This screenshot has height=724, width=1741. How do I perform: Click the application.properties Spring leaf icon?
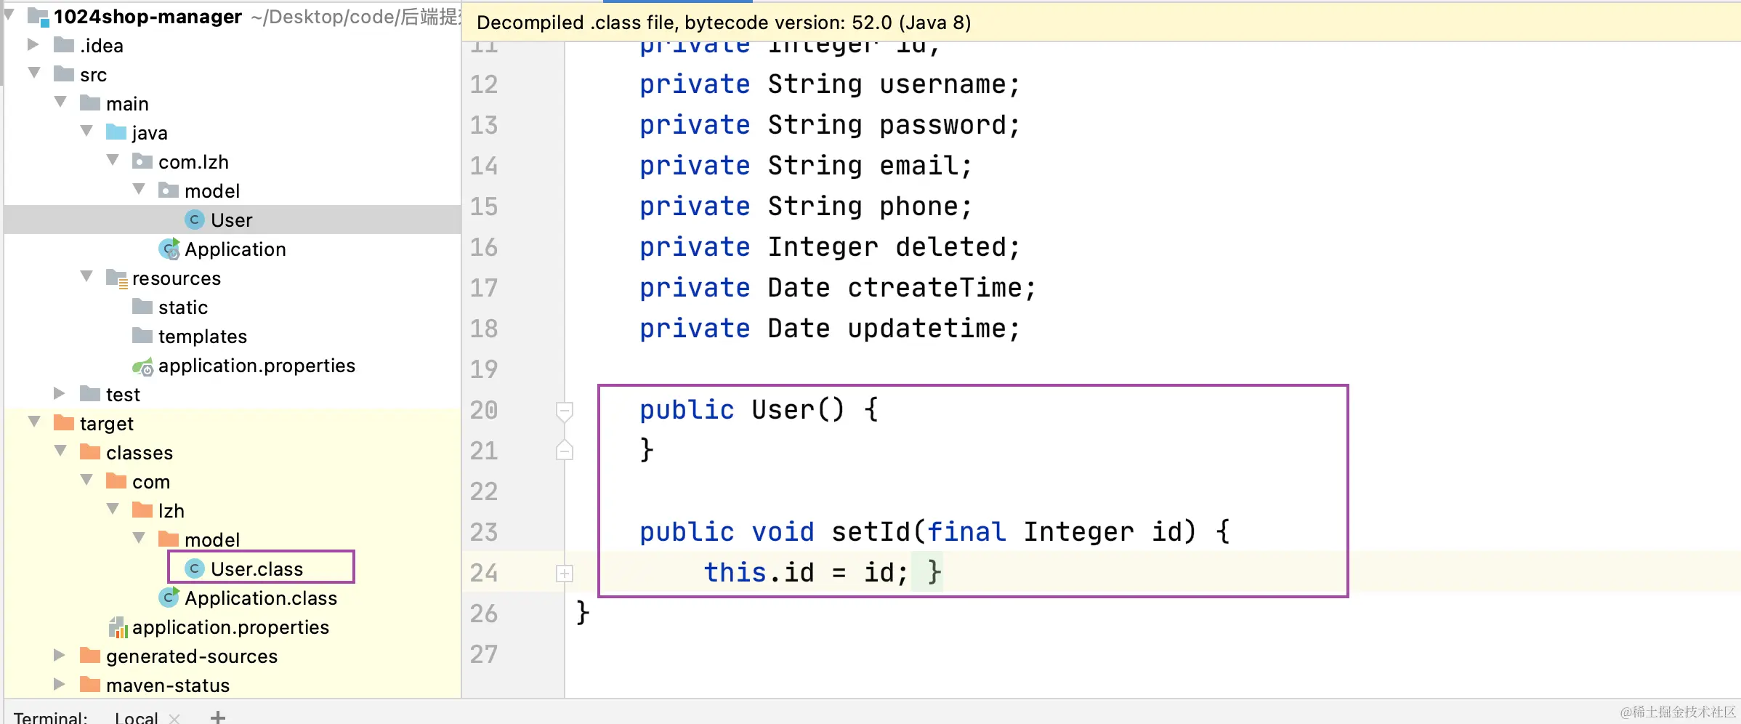(142, 366)
